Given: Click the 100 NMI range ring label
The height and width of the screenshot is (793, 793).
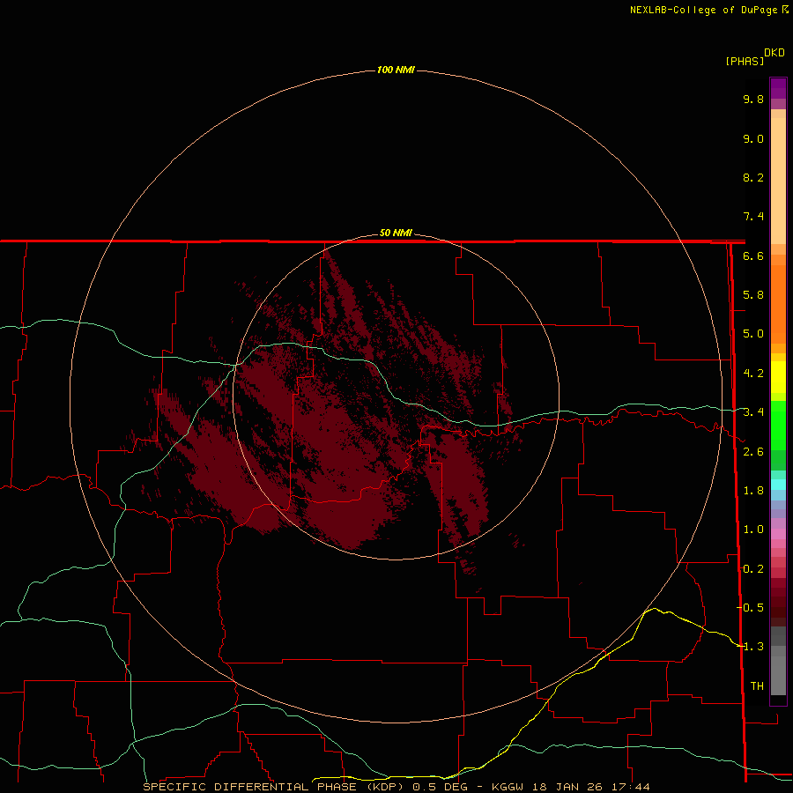Looking at the screenshot, I should 396,70.
